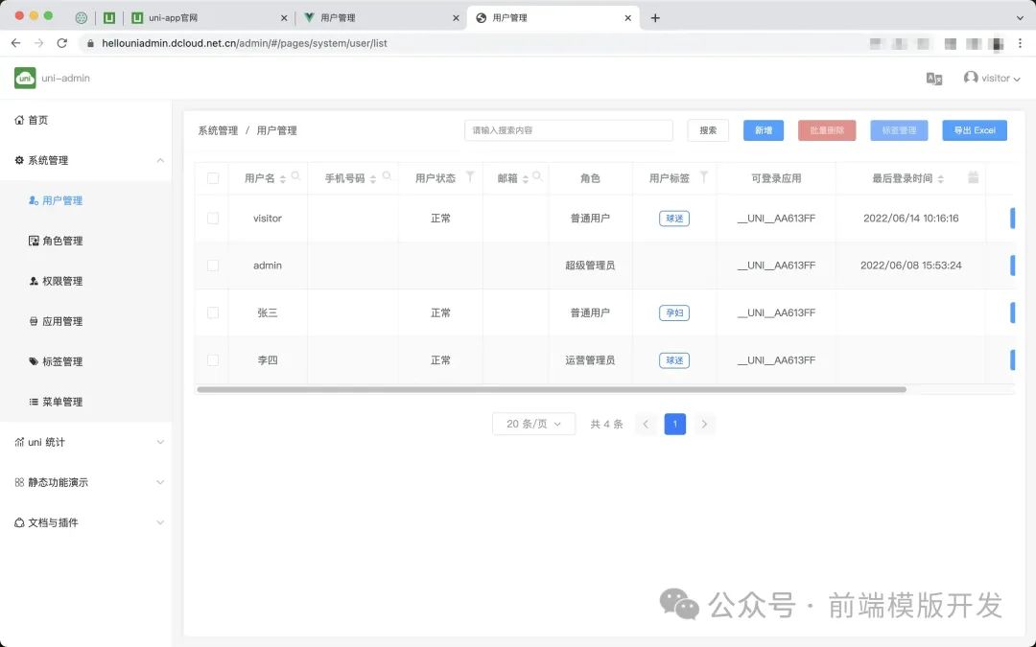Click the browser reload page icon

point(62,43)
